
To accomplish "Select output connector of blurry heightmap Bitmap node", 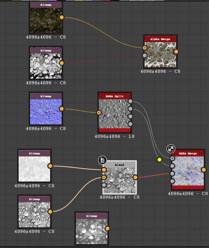I will [107, 228].
